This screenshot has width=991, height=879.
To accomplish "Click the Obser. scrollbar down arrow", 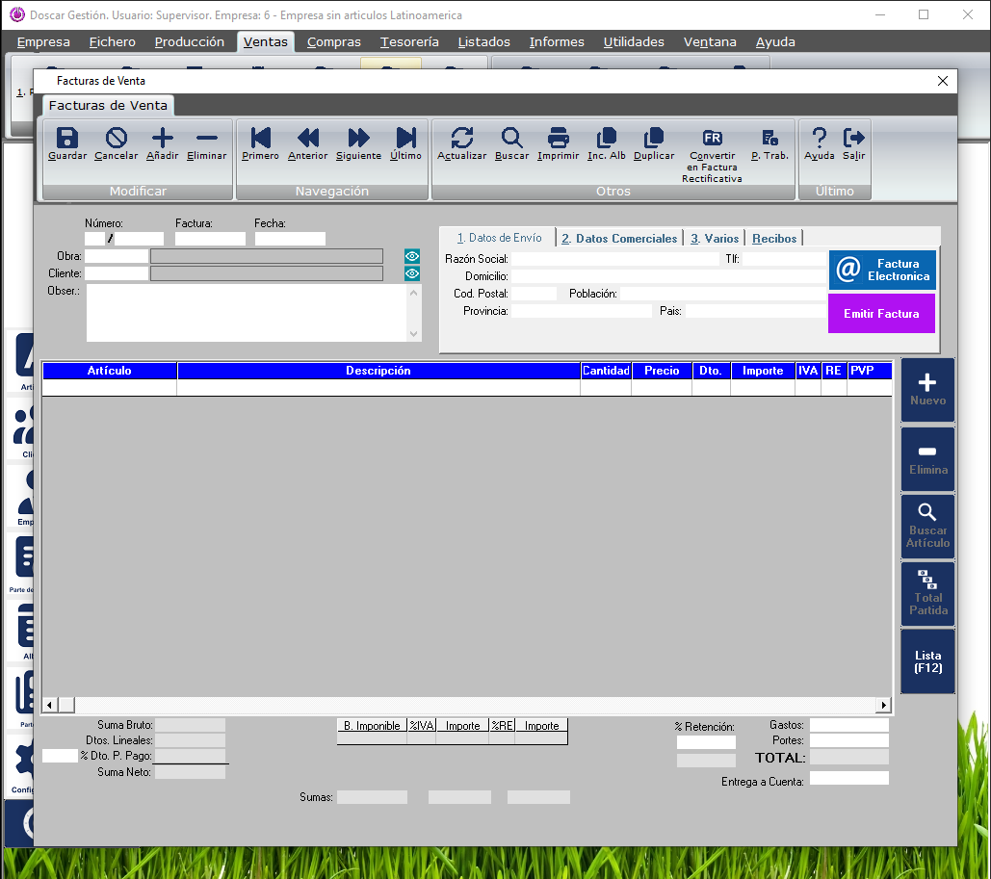I will coord(414,334).
